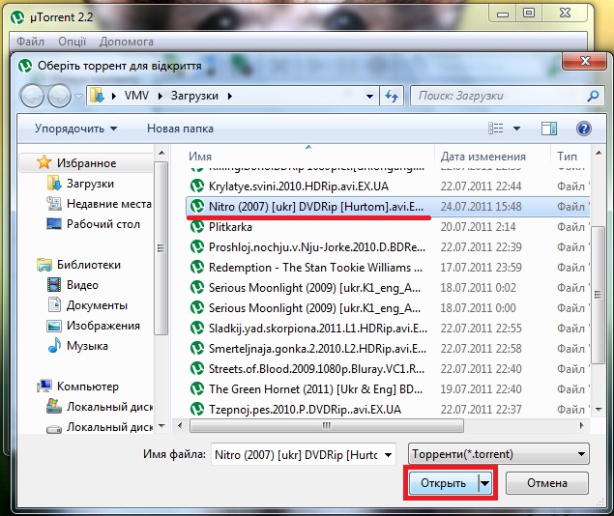
Task: Click the blue help question mark icon
Action: click(583, 129)
